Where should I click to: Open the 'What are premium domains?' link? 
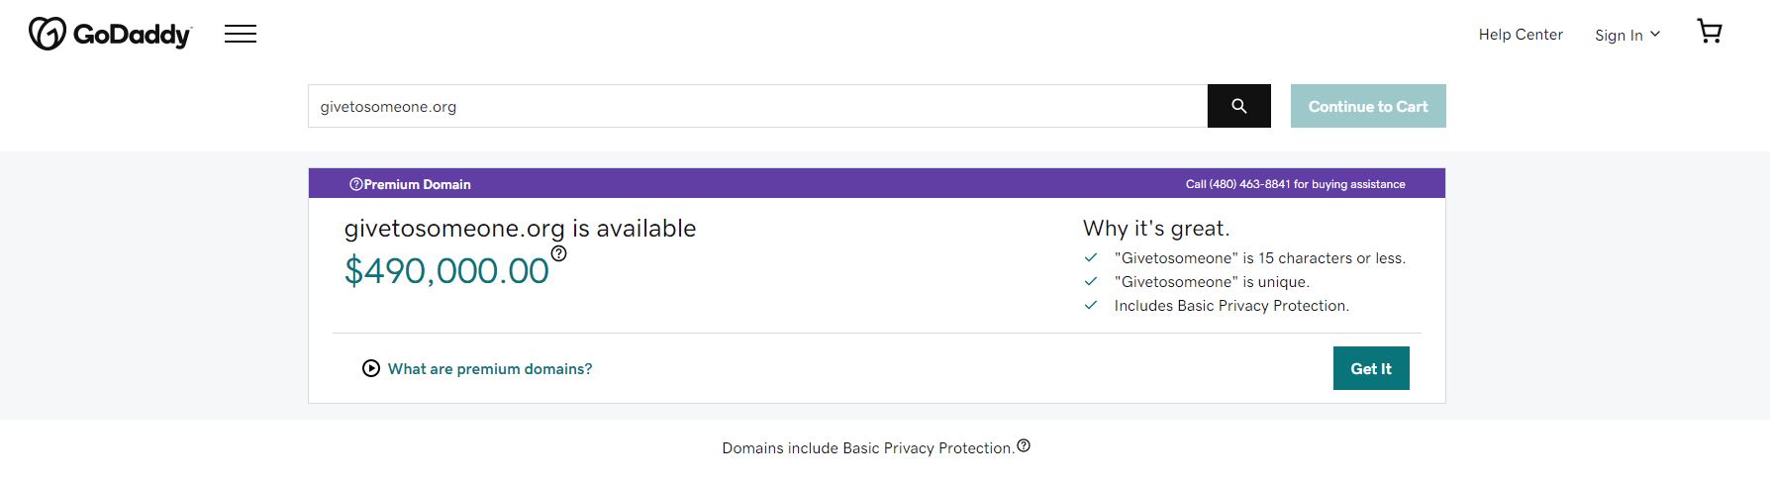[490, 369]
